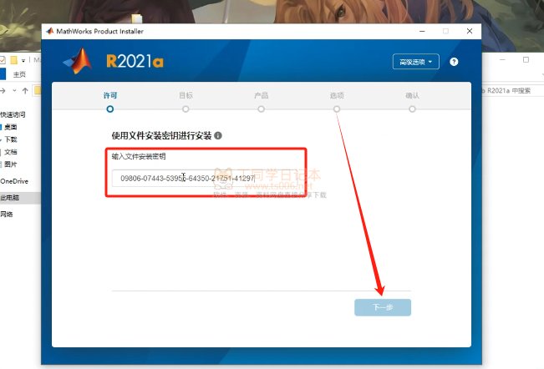The image size is (544, 369).
Task: Open 文档 folder in Explorer sidebar
Action: click(11, 152)
